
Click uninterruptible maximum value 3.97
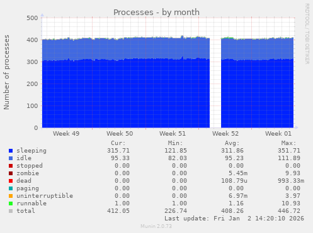tap(293, 196)
